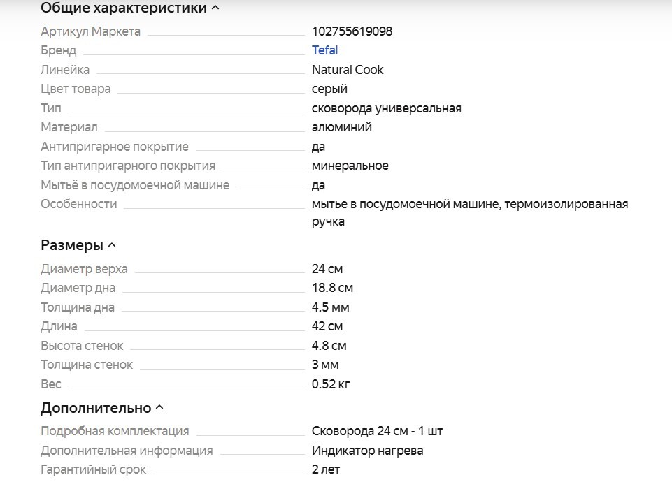Screen dimensions: 672x482
Task: Click the 2 лет warranty period value
Action: (x=326, y=469)
